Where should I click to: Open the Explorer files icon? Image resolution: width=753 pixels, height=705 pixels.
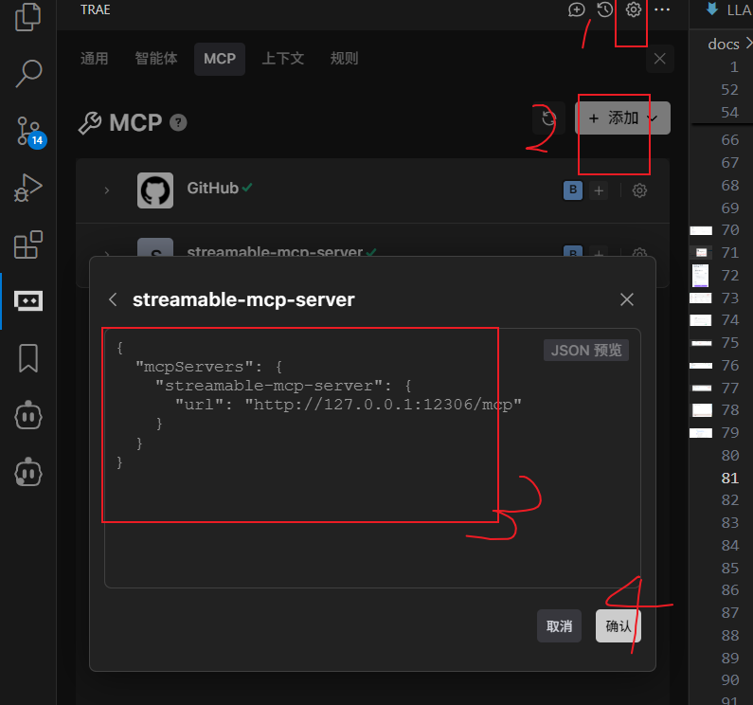pos(27,17)
